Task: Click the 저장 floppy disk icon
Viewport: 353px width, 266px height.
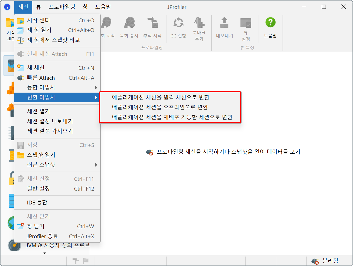Action: (x=21, y=145)
